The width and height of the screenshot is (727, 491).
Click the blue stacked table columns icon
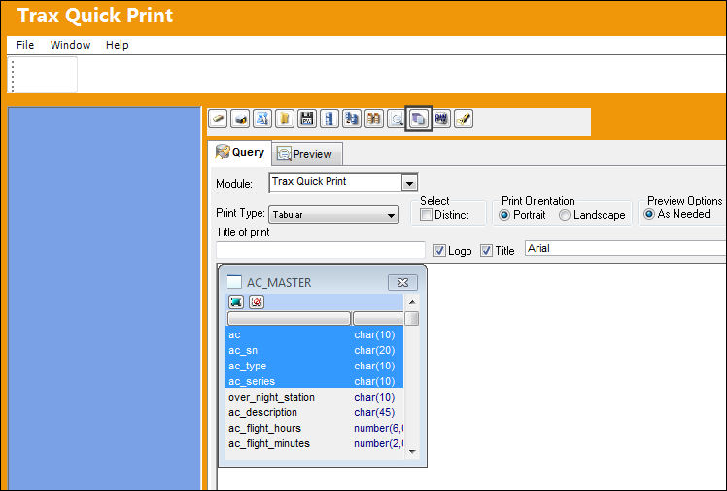[329, 119]
